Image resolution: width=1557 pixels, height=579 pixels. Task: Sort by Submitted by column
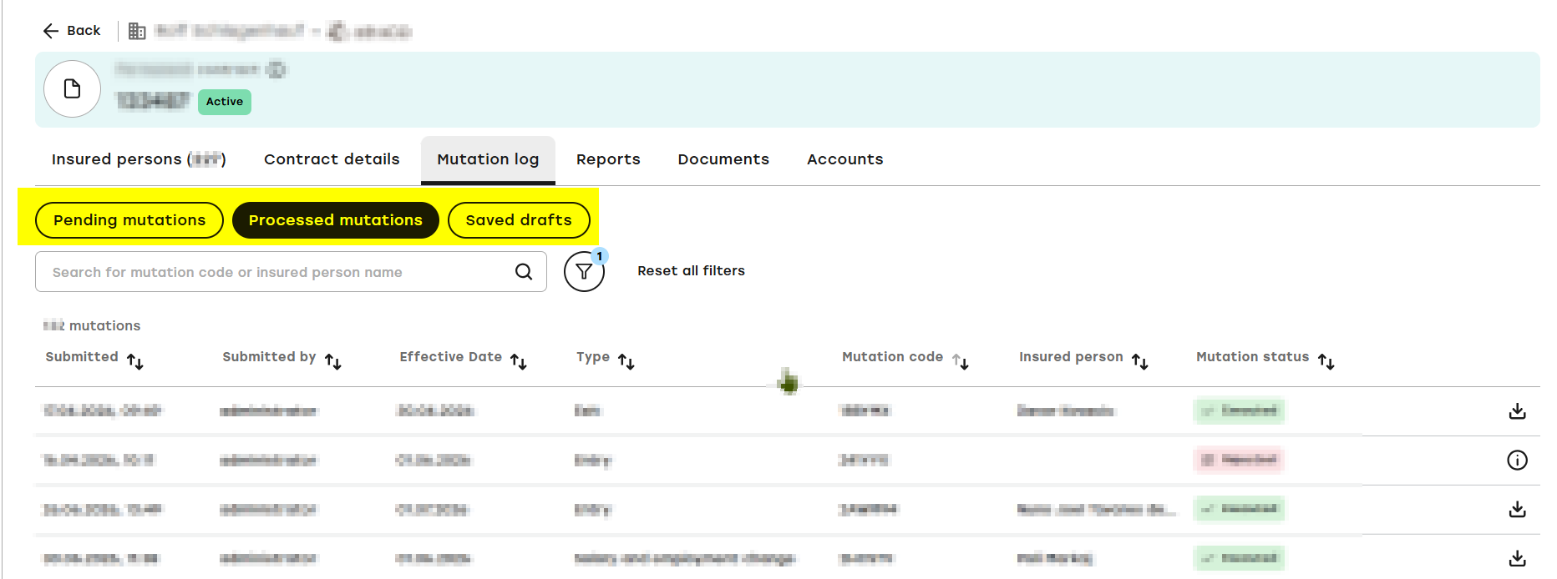point(333,361)
